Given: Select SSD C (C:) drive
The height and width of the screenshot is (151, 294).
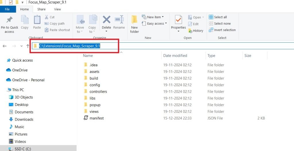Looking at the screenshot, I should (20, 149).
